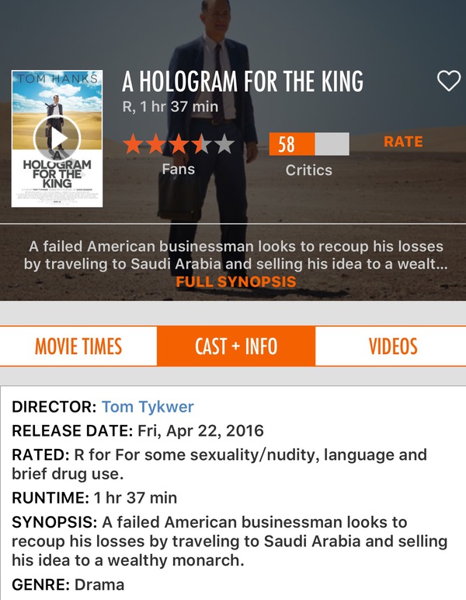466x600 pixels.
Task: Click the third fan rating star
Action: [179, 144]
